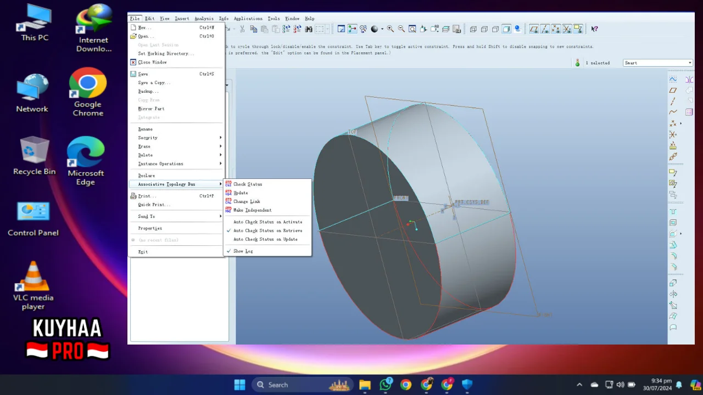Toggle datum planes display icon
The width and height of the screenshot is (703, 395).
(x=534, y=29)
